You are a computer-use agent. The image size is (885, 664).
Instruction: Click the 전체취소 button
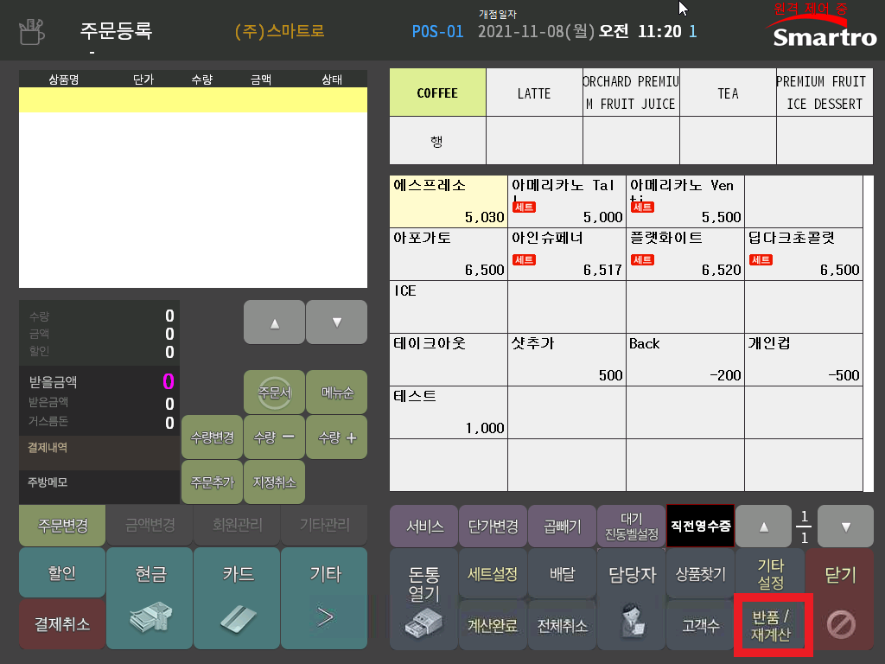(562, 626)
